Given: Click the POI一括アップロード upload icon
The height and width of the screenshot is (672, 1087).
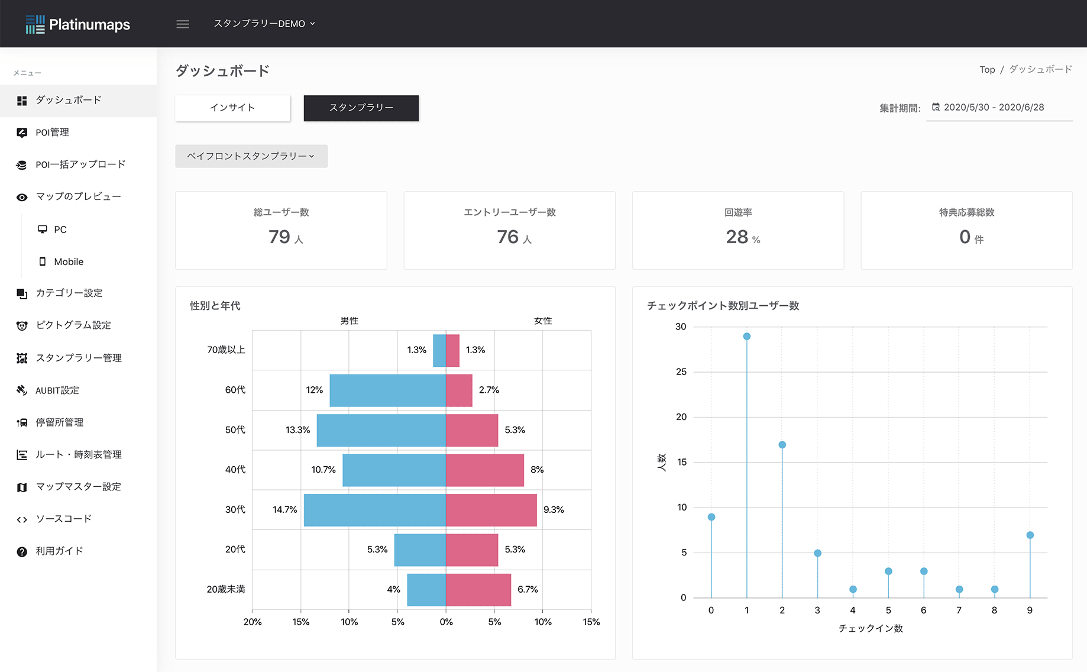Looking at the screenshot, I should tap(22, 165).
